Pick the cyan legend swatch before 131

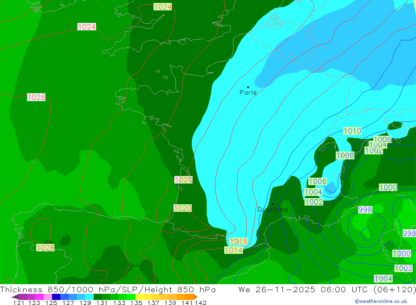89,297
